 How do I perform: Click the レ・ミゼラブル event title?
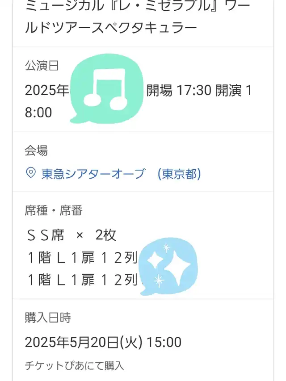(x=138, y=17)
